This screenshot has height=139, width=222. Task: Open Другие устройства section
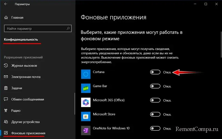coord(26,122)
